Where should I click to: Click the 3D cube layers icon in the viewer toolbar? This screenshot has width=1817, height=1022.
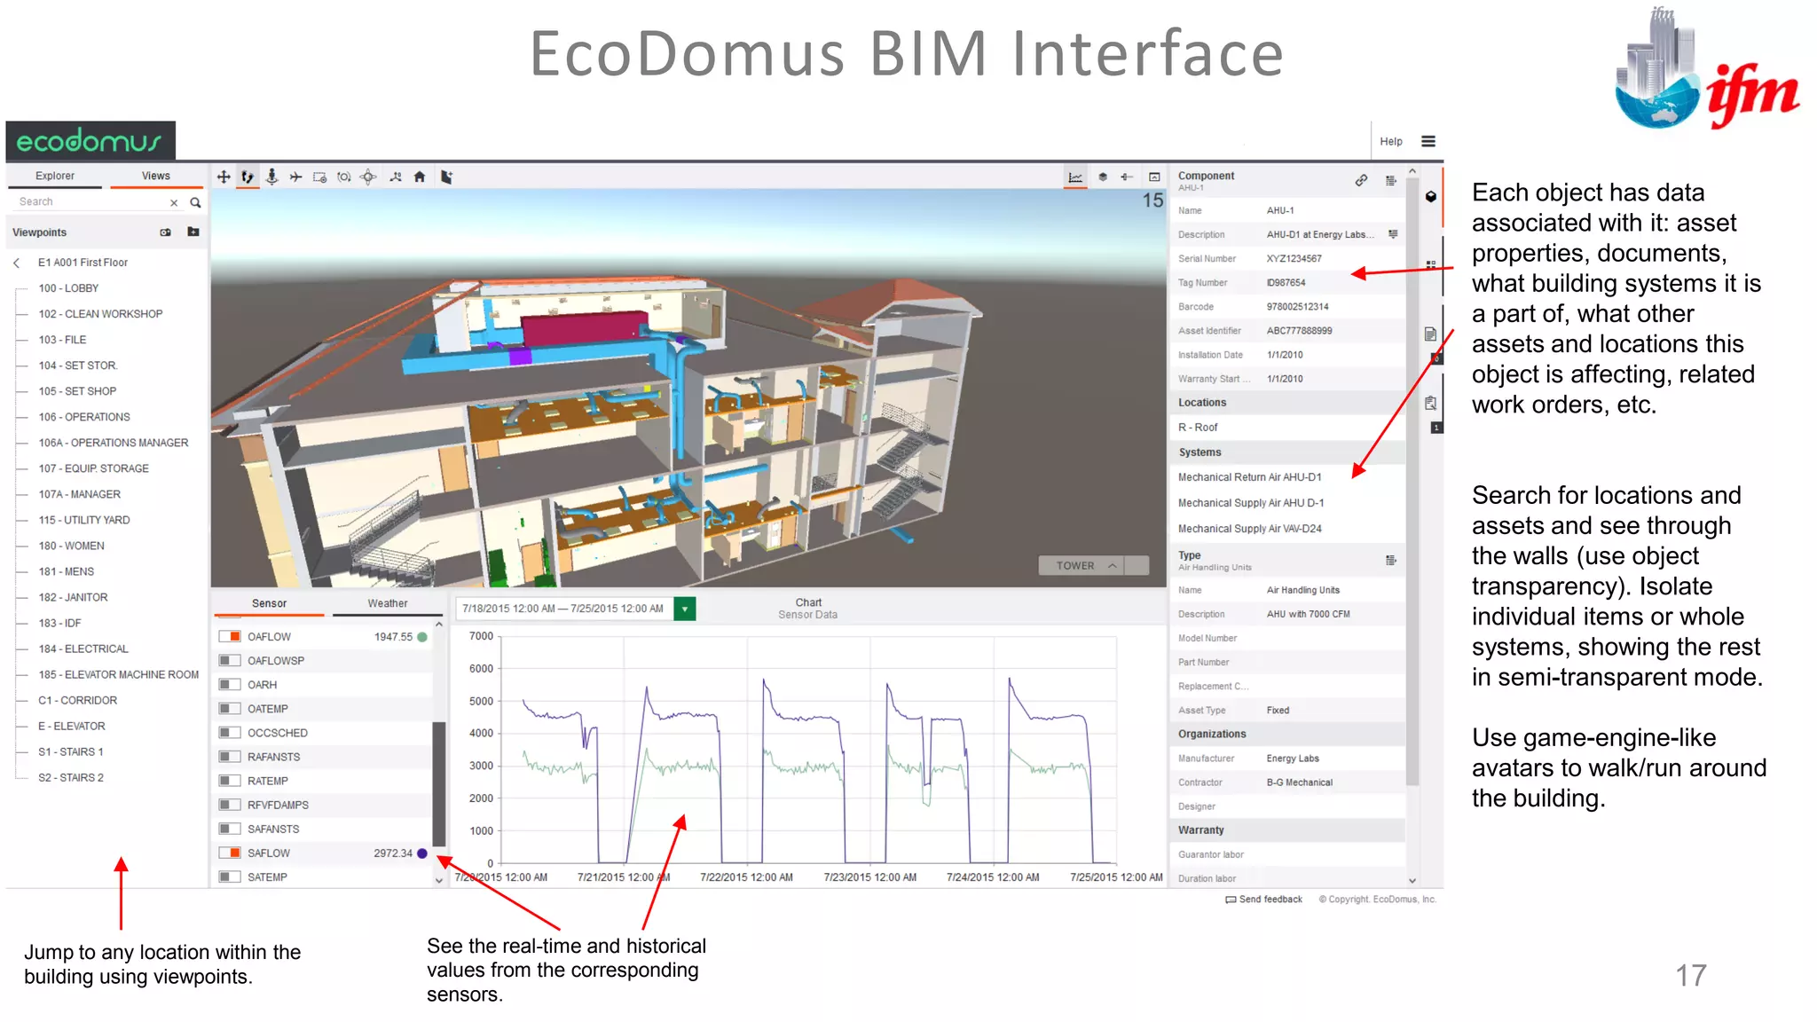coord(1103,177)
